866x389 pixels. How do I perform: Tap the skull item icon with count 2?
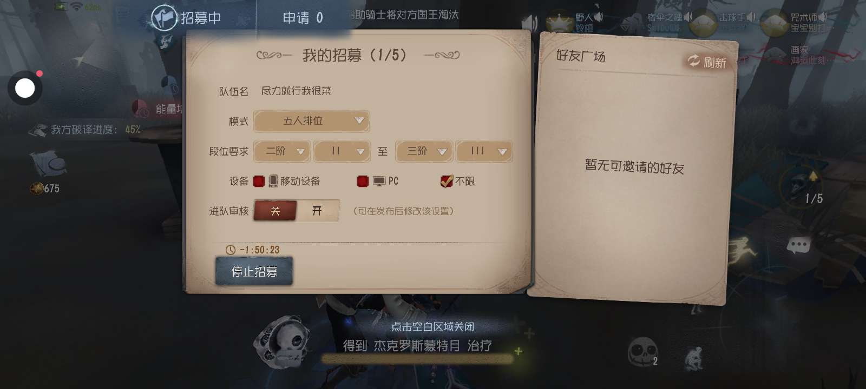pos(642,353)
